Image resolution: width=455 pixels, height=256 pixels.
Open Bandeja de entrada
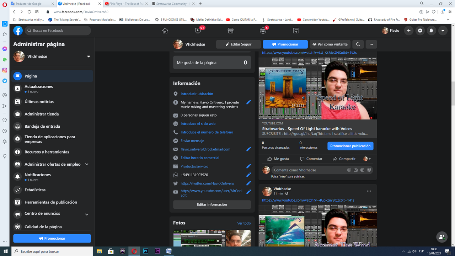[53, 126]
